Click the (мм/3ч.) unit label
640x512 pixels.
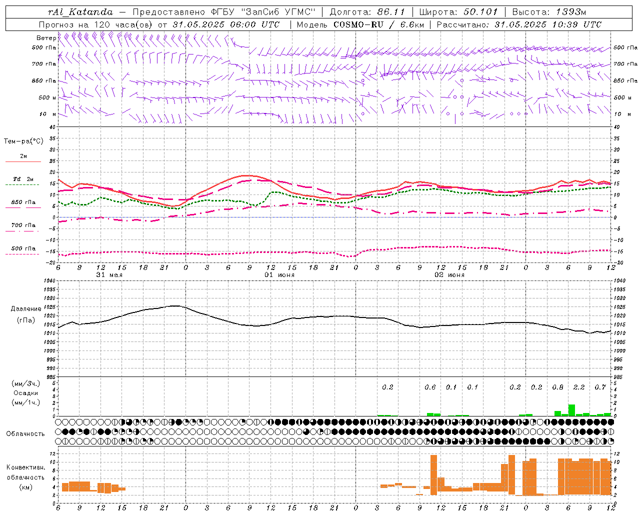26,383
